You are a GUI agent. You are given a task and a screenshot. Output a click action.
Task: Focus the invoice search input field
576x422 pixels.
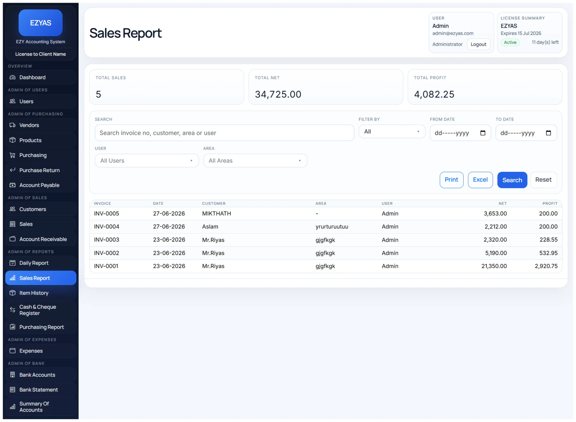[x=224, y=133]
